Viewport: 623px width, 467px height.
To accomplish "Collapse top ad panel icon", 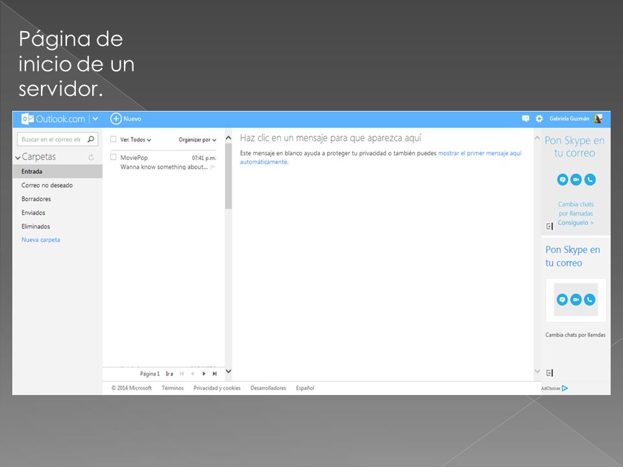I will tap(550, 226).
